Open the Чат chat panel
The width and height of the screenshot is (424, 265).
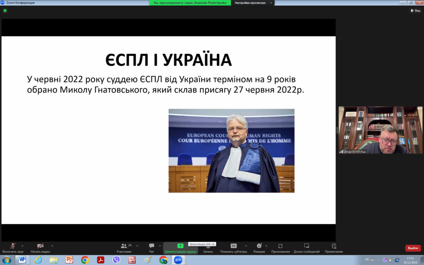pos(152,247)
